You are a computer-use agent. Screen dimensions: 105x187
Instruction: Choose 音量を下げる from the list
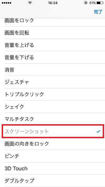point(53,57)
